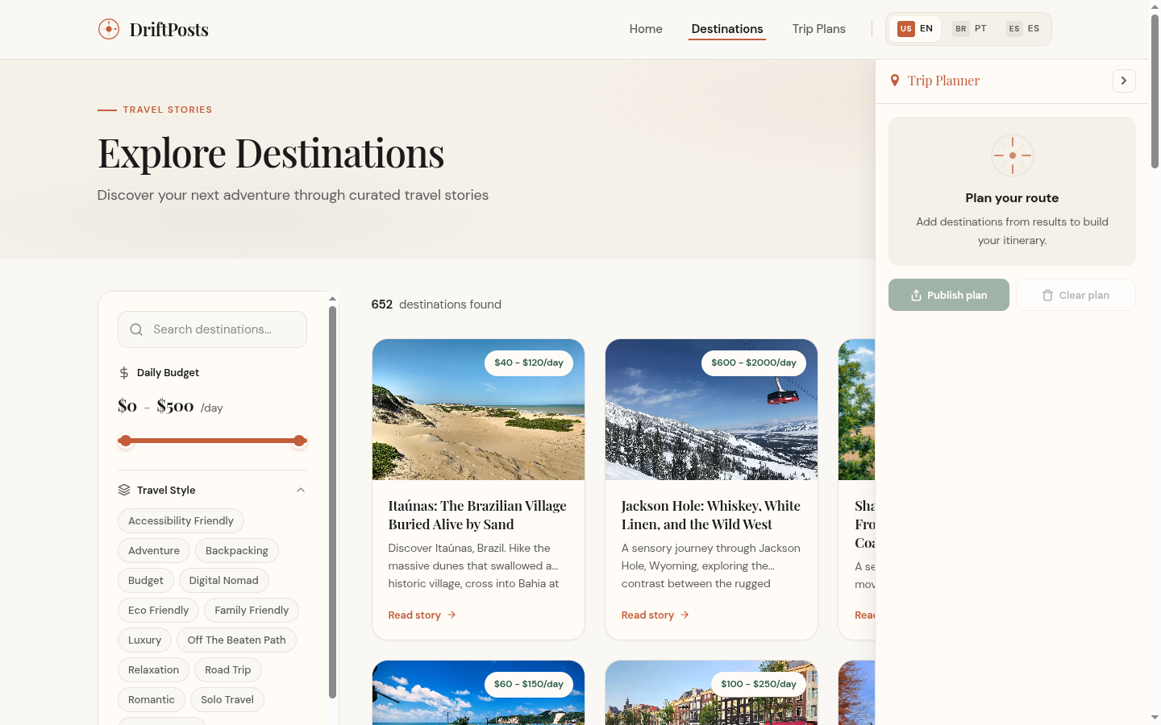Viewport: 1161px width, 725px height.
Task: Click the Search destinations input field
Action: (x=212, y=329)
